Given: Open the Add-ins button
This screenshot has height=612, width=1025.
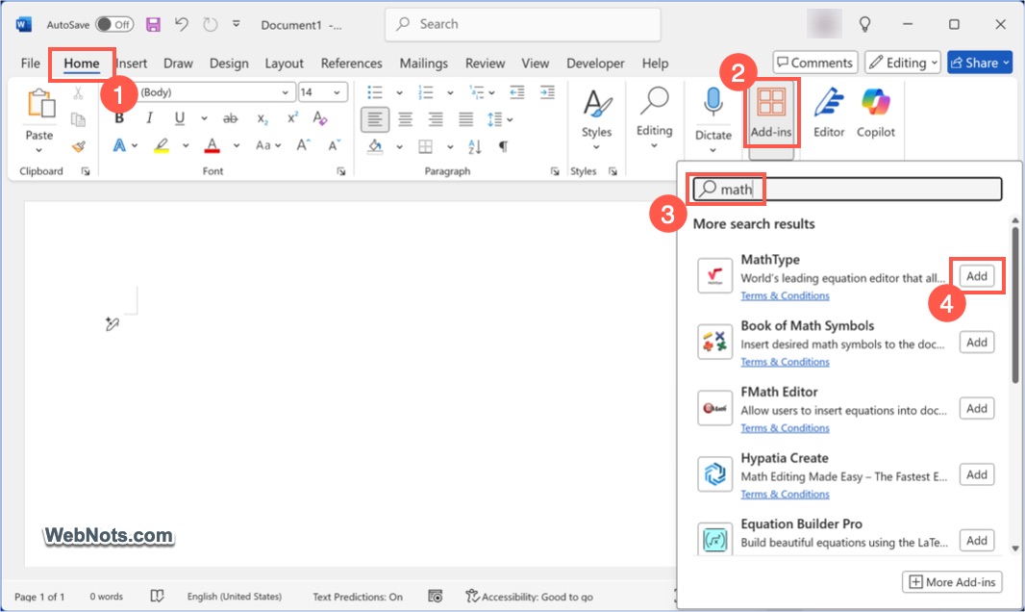Looking at the screenshot, I should [x=771, y=113].
